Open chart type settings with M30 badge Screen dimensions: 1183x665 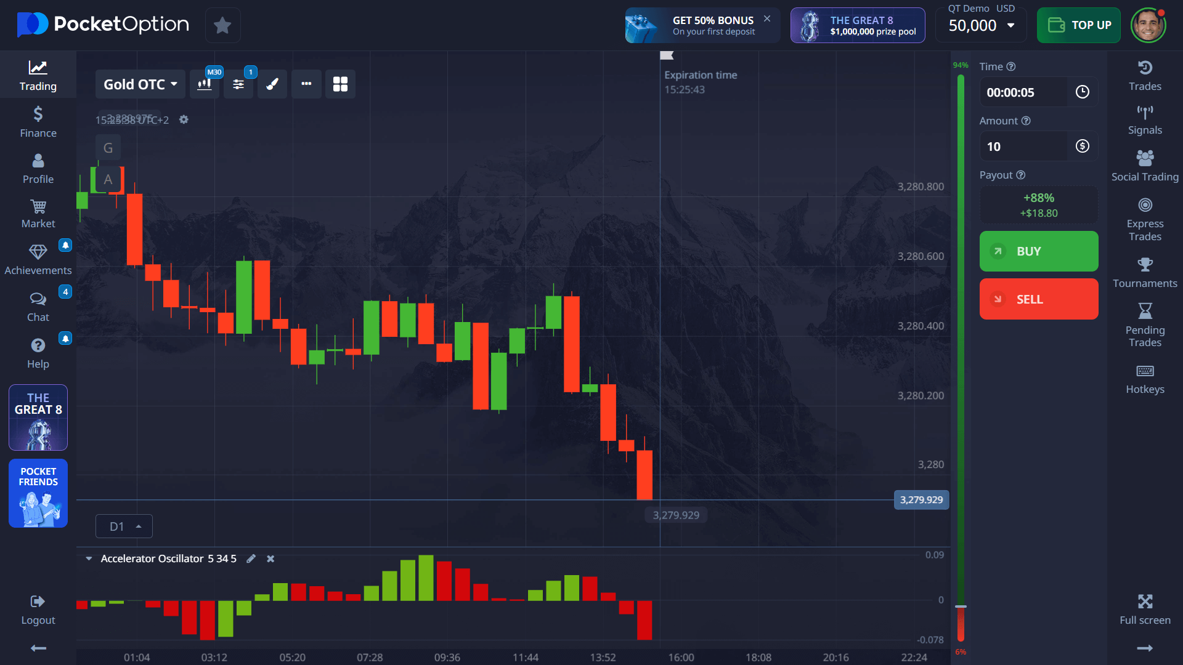click(x=205, y=84)
